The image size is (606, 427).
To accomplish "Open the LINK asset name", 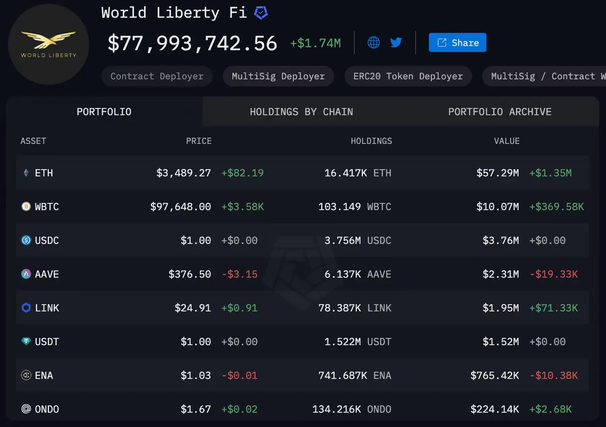I will click(x=47, y=308).
